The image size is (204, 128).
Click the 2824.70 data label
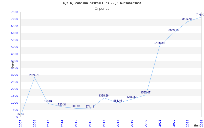click(x=34, y=75)
